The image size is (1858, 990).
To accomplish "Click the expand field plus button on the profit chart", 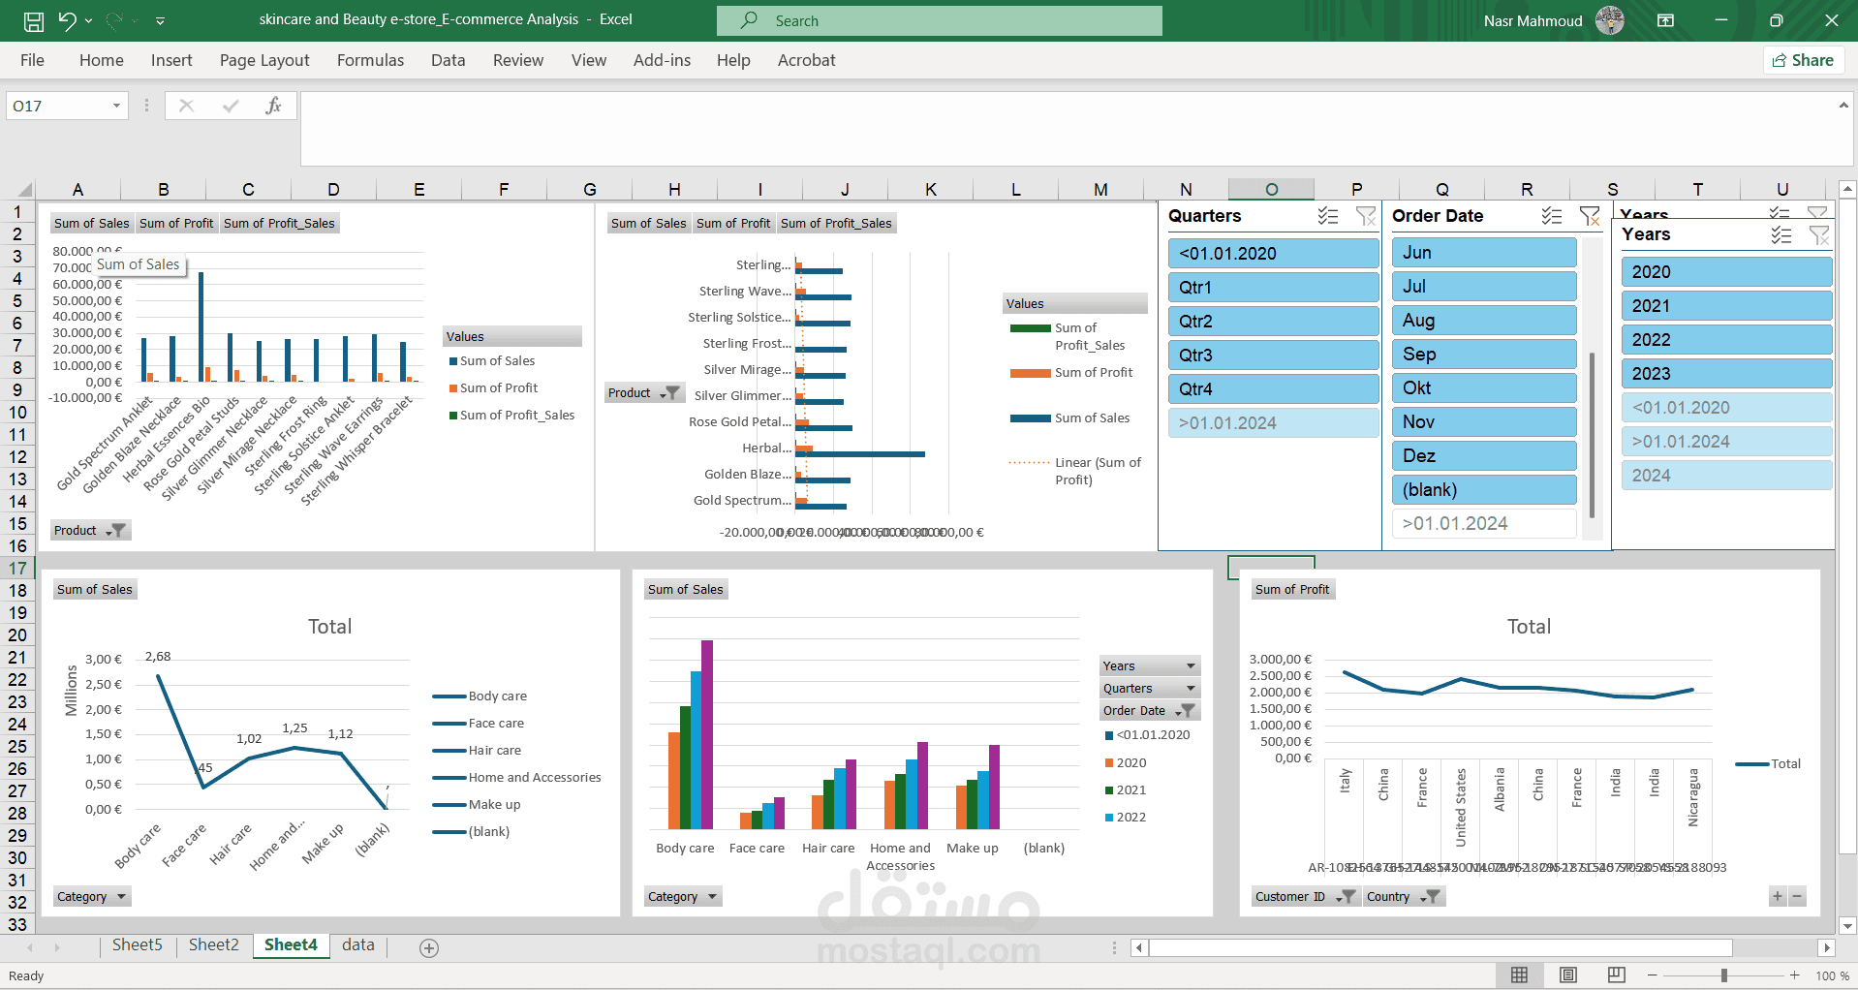I will [x=1777, y=896].
